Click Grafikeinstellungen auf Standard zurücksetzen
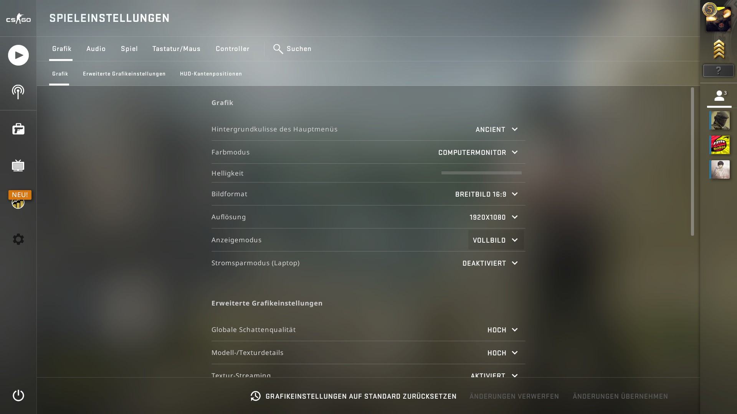 tap(354, 396)
